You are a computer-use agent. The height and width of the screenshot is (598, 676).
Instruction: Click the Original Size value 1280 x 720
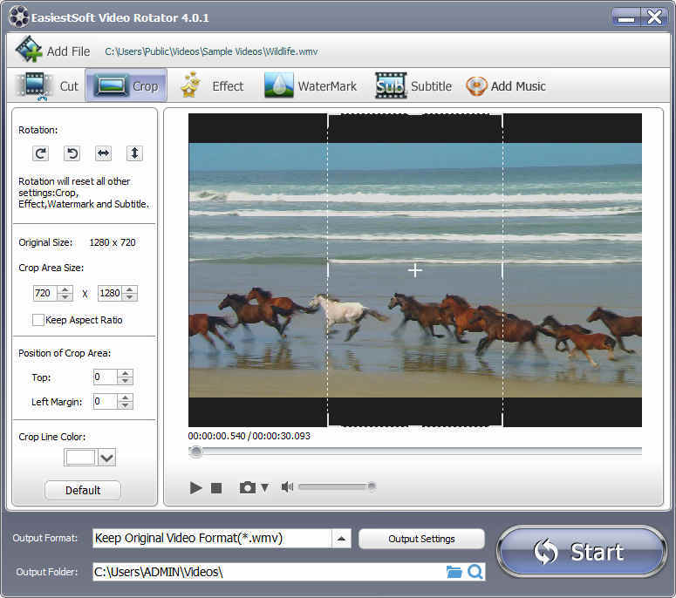pos(113,242)
